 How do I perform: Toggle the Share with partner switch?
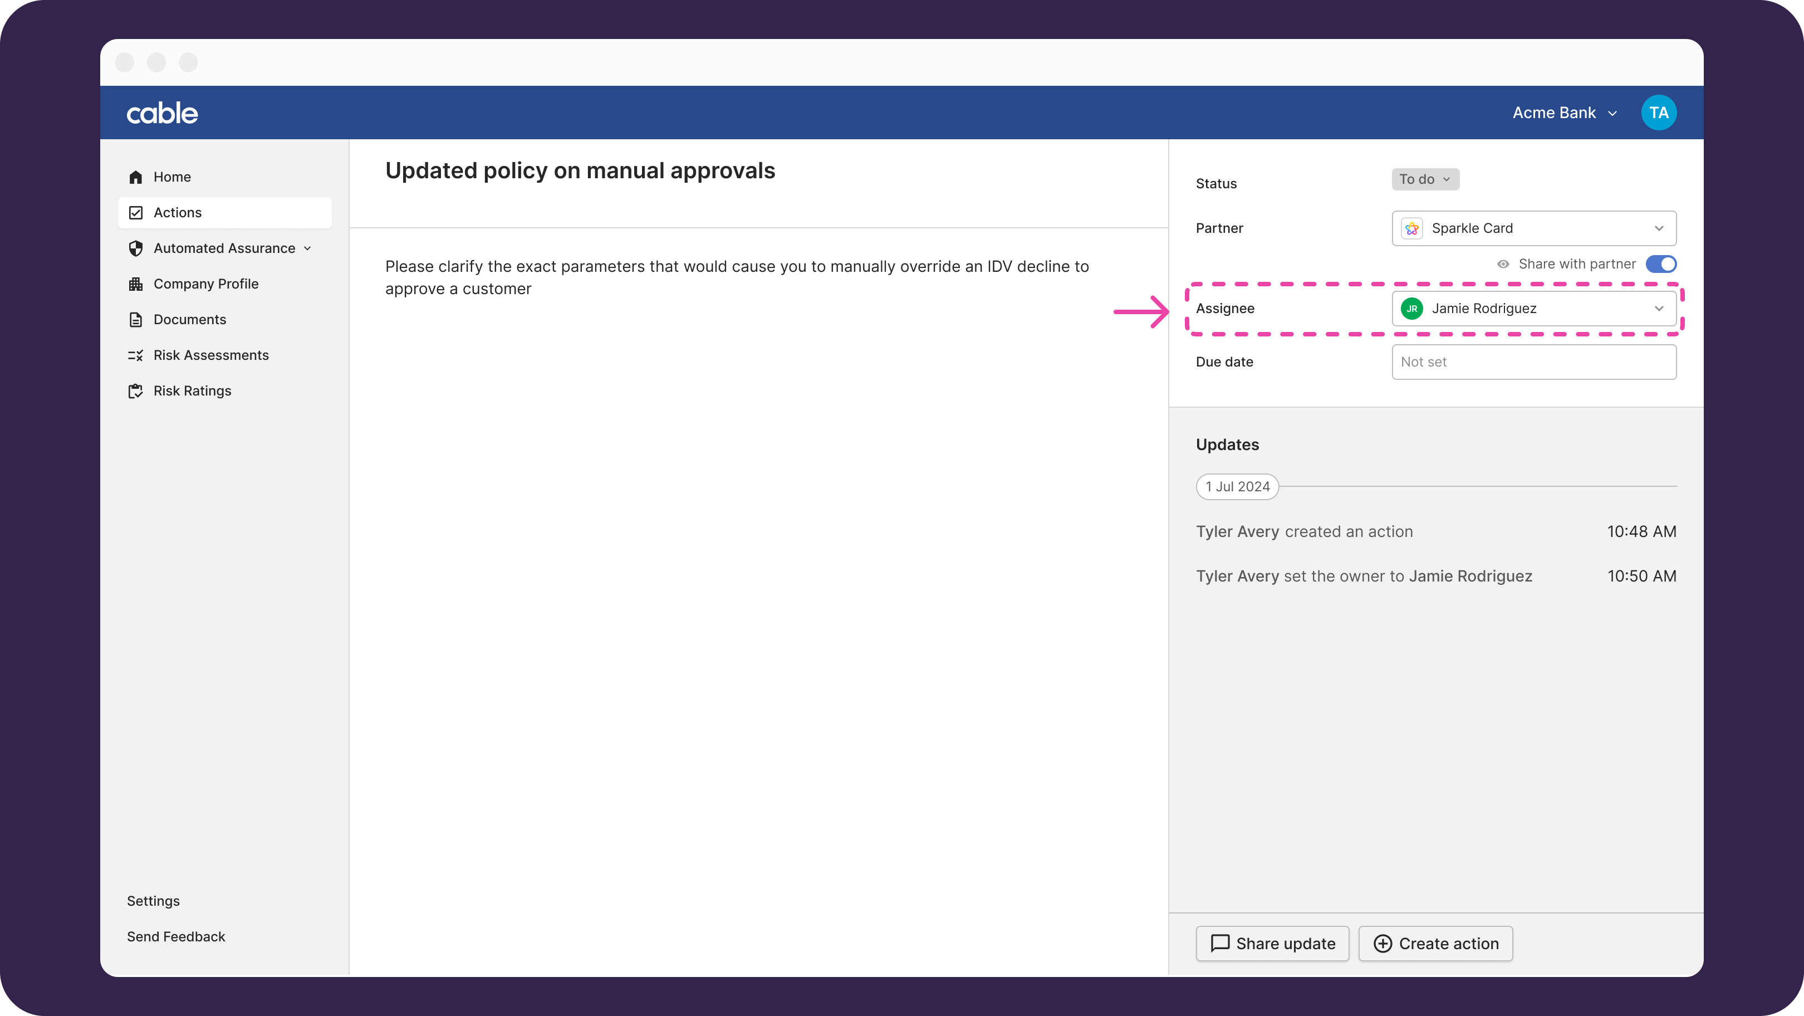click(x=1660, y=264)
